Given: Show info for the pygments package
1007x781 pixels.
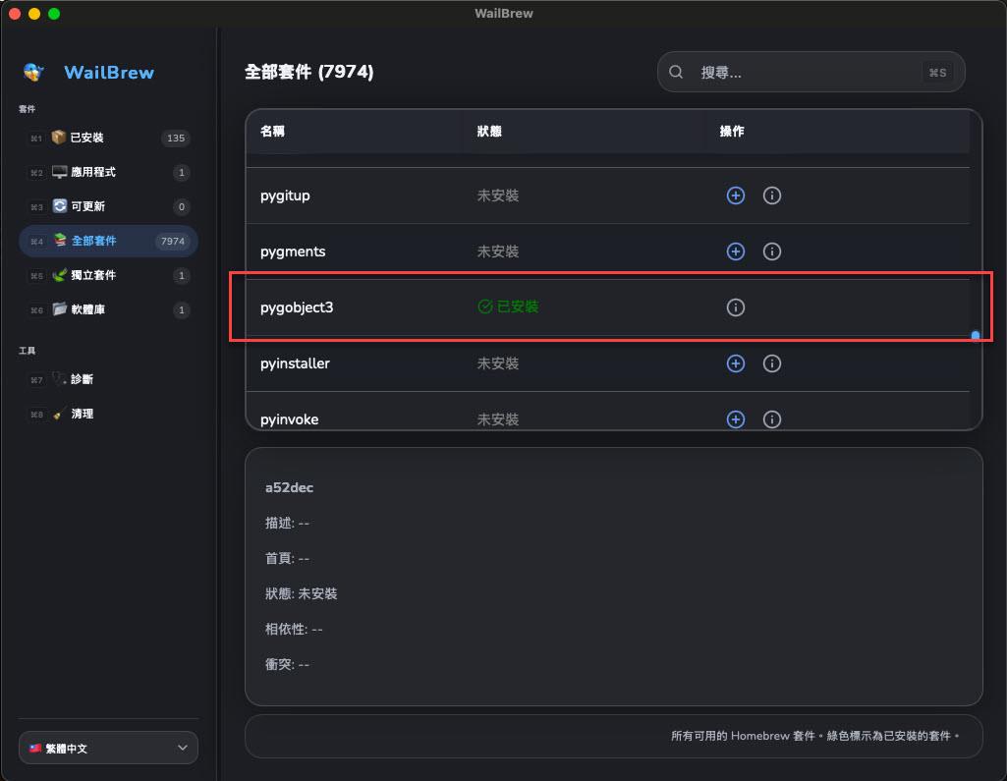Looking at the screenshot, I should pyautogui.click(x=772, y=251).
